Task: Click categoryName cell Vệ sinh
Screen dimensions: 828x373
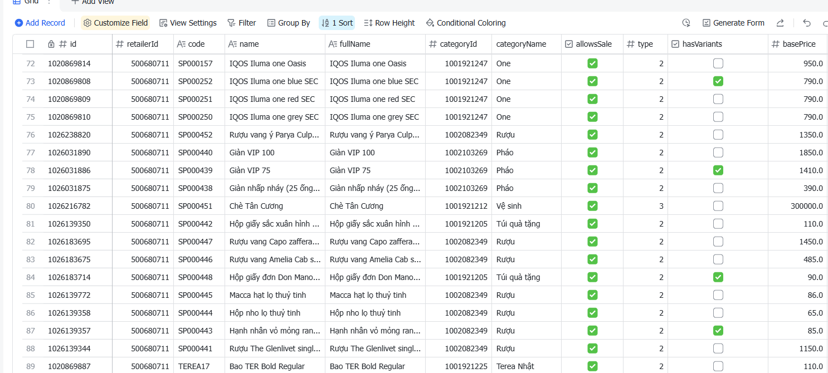Action: [526, 206]
